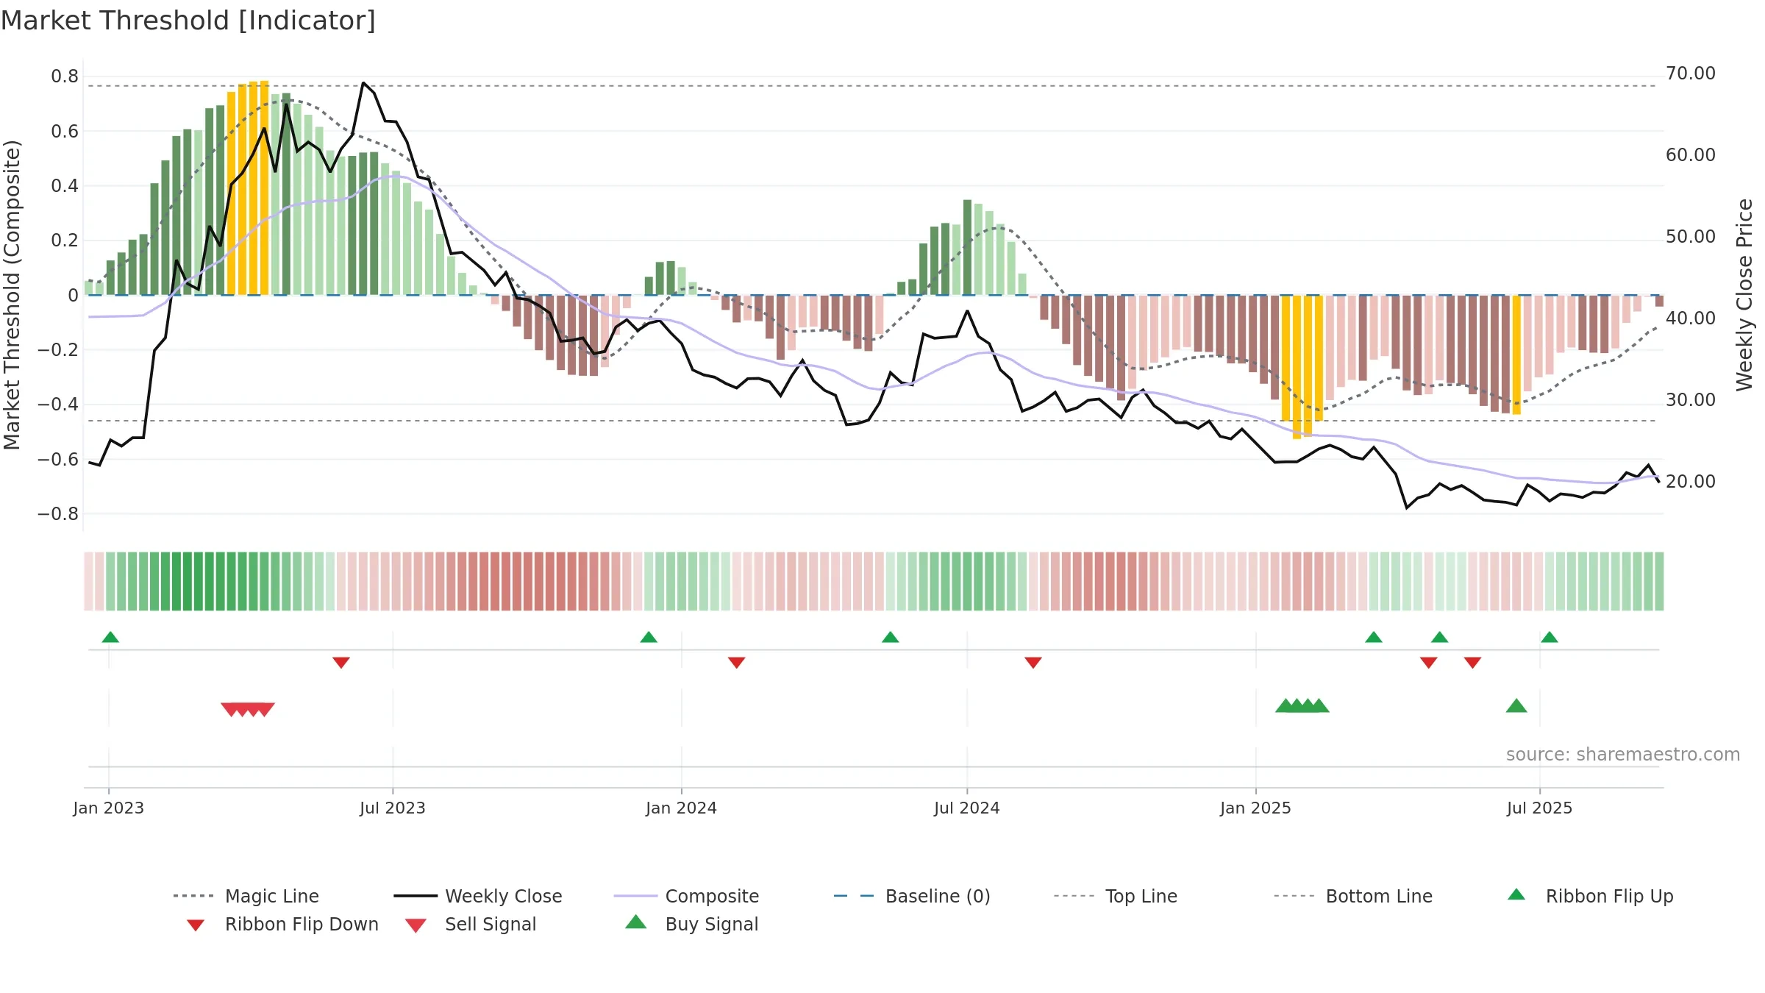Screen dimensions: 1765x993
Task: Click the Jul 2023 x-axis label
Action: point(393,808)
